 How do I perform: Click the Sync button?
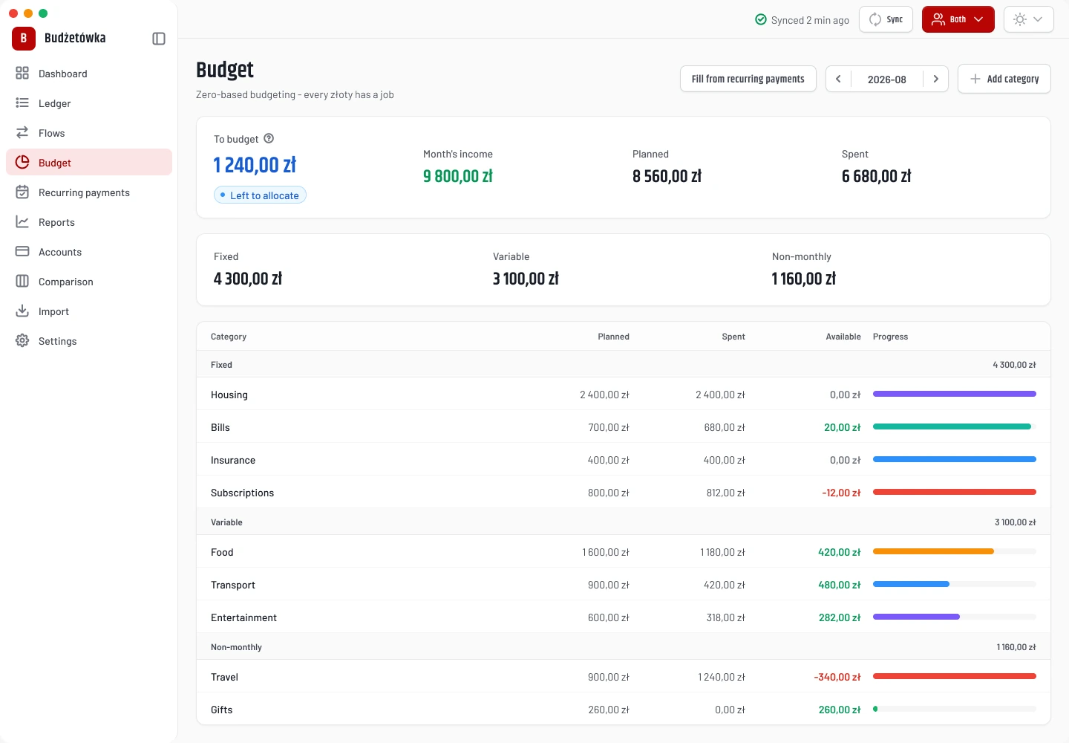886,19
